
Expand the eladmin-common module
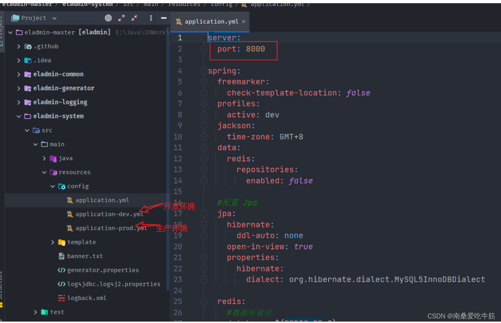click(19, 74)
